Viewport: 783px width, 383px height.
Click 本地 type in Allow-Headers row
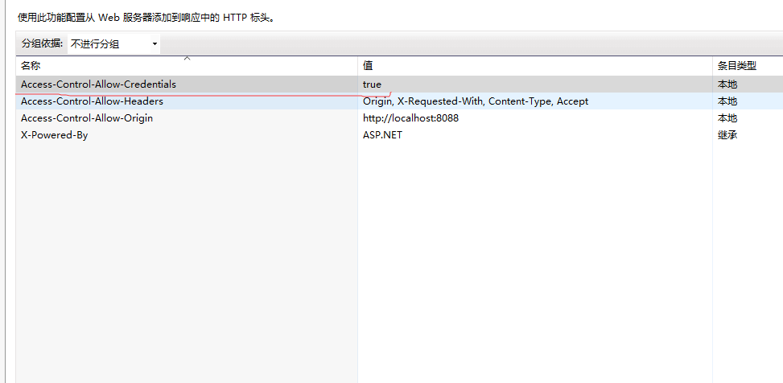pos(727,101)
